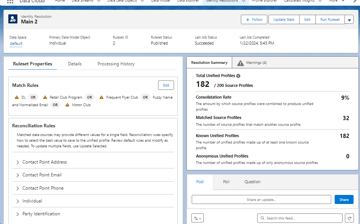Switch to the Question tab
Viewport: 360px width, 224px height.
[253, 182]
